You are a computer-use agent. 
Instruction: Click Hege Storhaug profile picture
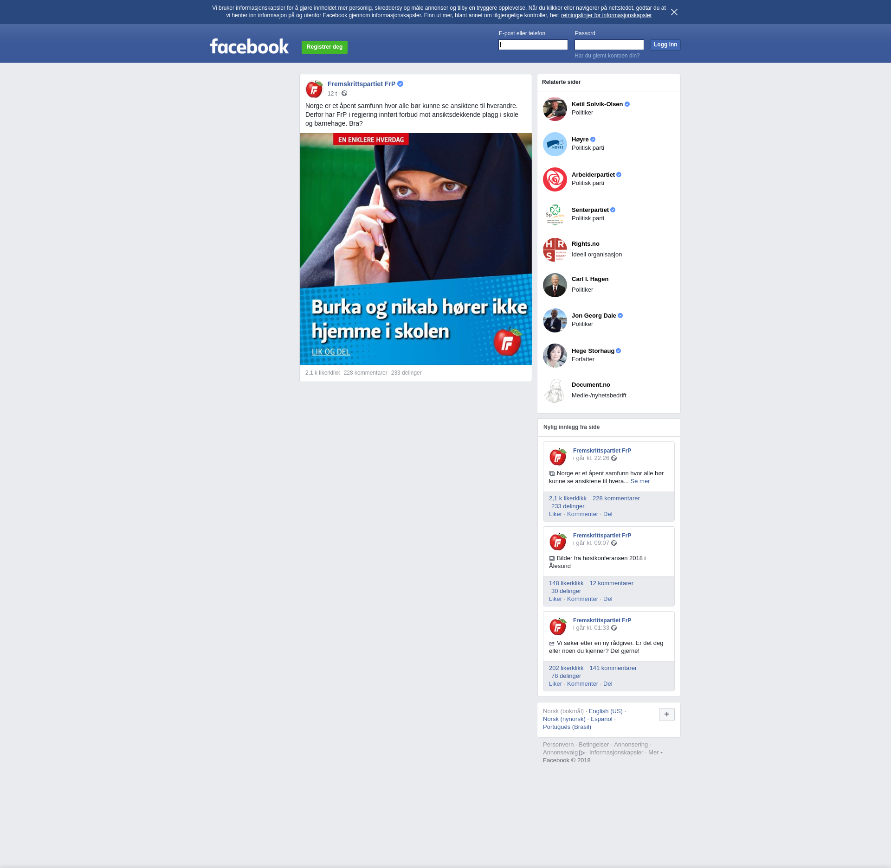click(x=555, y=356)
